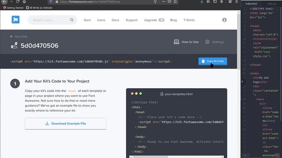The image size is (282, 158).
Task: Switch to index.html tab in the editor
Action: pos(251,4)
